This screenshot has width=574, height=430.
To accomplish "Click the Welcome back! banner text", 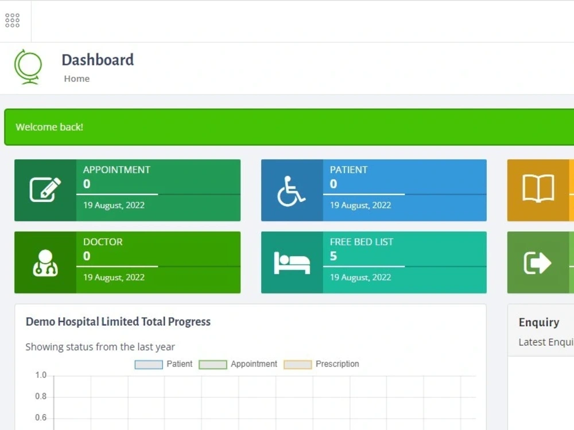I will point(49,127).
